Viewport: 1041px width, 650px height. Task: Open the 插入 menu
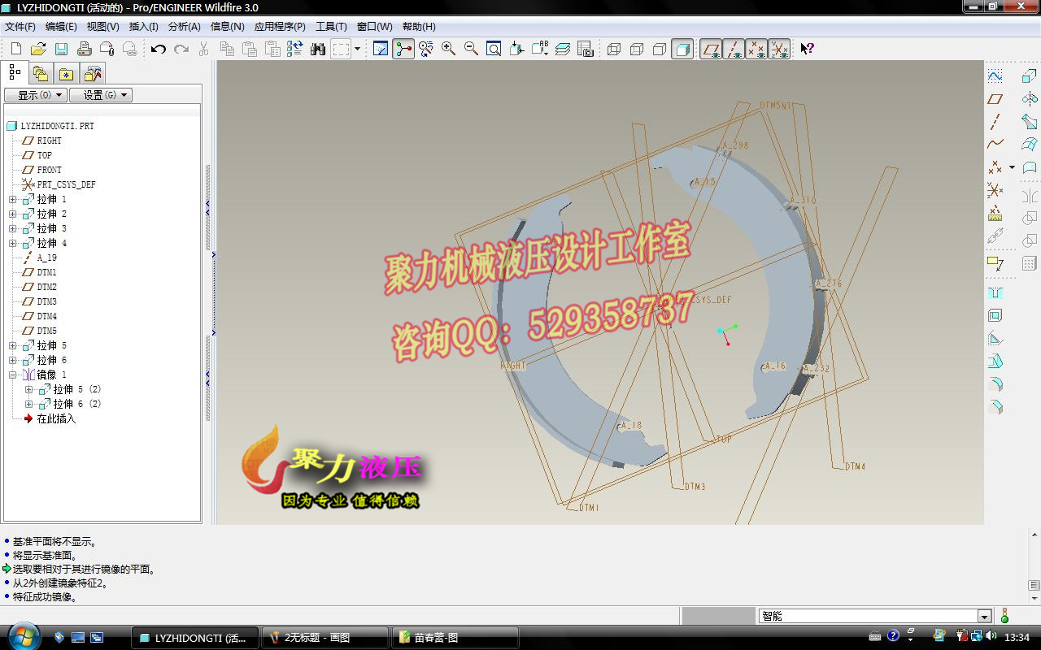(143, 27)
